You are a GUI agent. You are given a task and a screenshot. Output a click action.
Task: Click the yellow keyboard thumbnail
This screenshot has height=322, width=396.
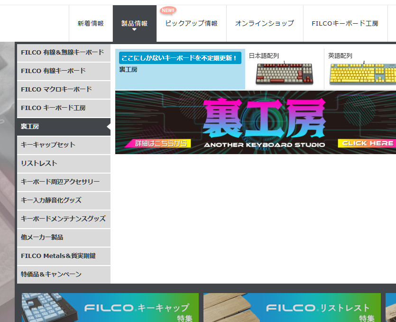tap(363, 74)
